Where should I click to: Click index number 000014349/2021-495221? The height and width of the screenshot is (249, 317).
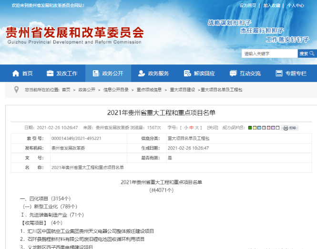[76, 138]
